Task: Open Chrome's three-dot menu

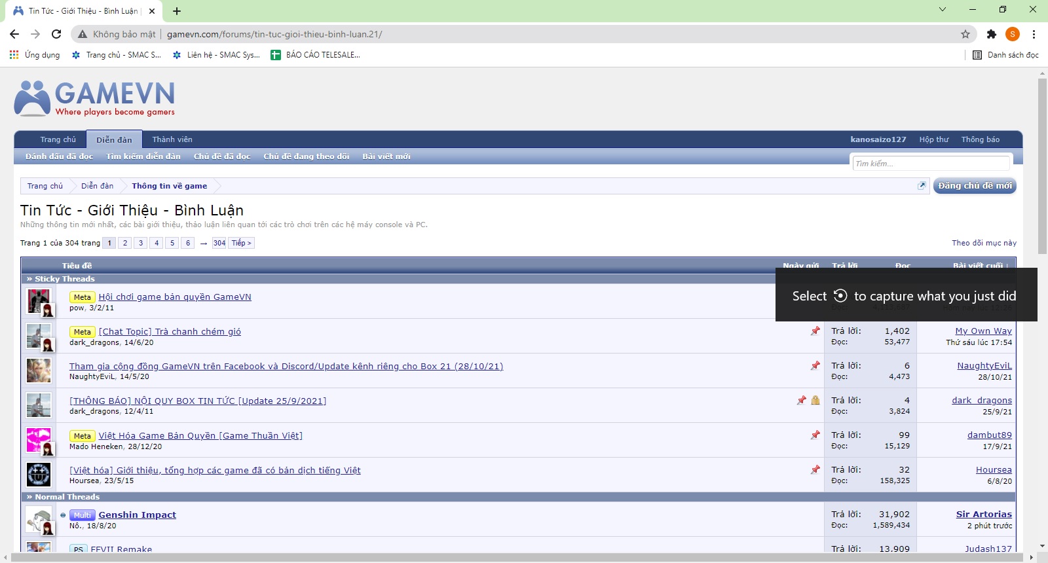Action: click(x=1034, y=34)
